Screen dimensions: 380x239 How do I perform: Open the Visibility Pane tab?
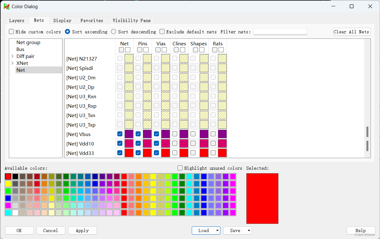[x=132, y=20]
